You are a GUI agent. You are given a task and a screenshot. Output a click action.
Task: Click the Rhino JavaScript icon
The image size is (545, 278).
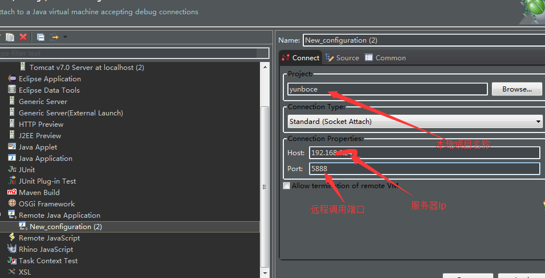click(x=12, y=249)
